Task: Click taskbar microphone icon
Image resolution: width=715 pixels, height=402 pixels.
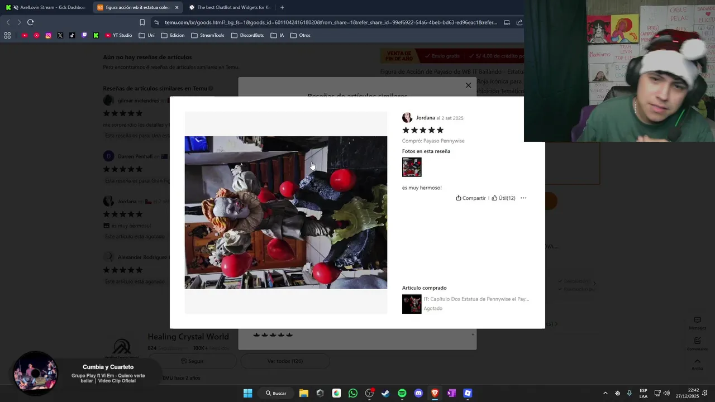Action: (630, 393)
